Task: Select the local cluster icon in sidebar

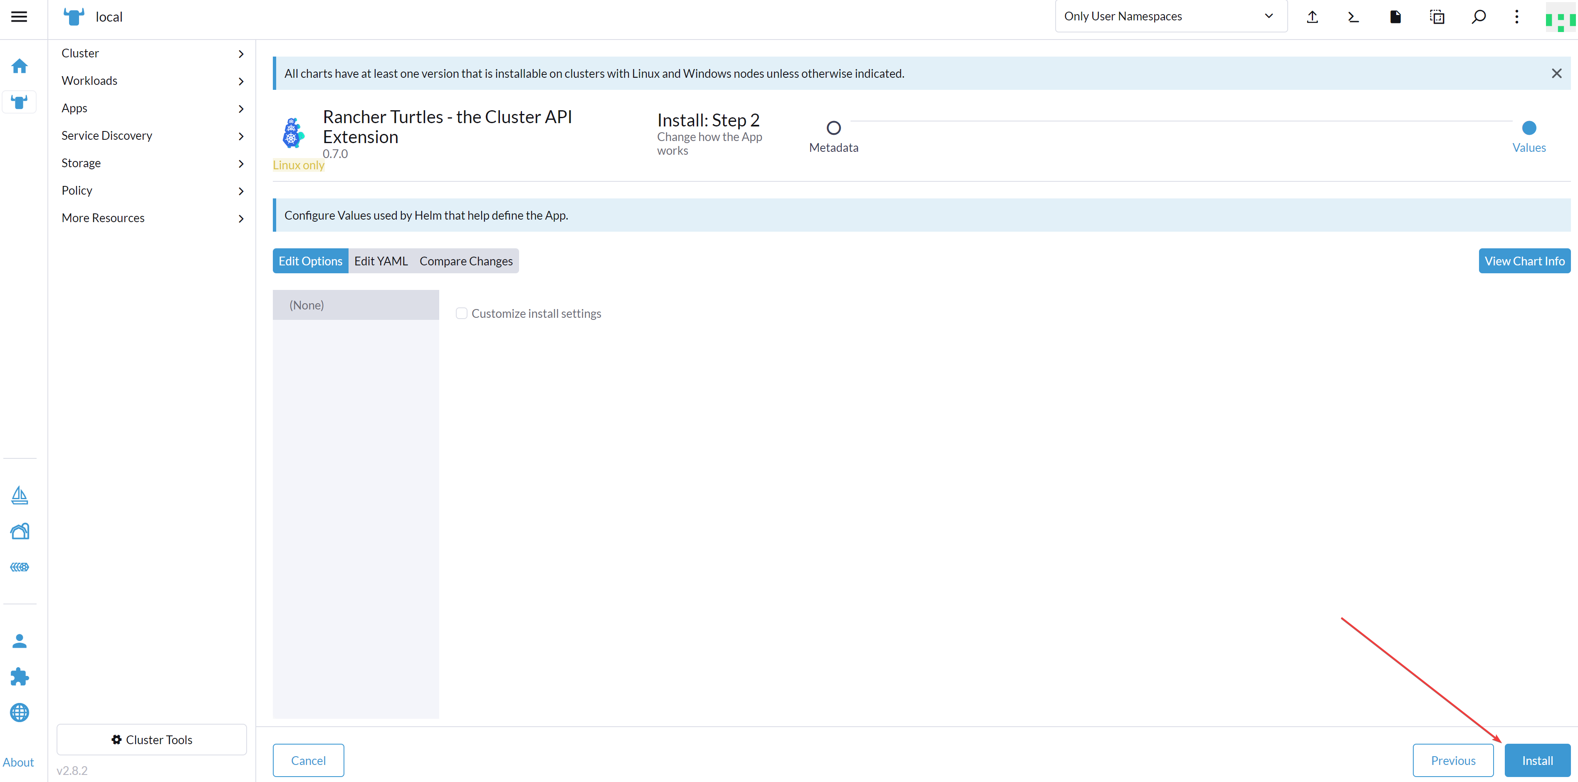Action: point(20,102)
